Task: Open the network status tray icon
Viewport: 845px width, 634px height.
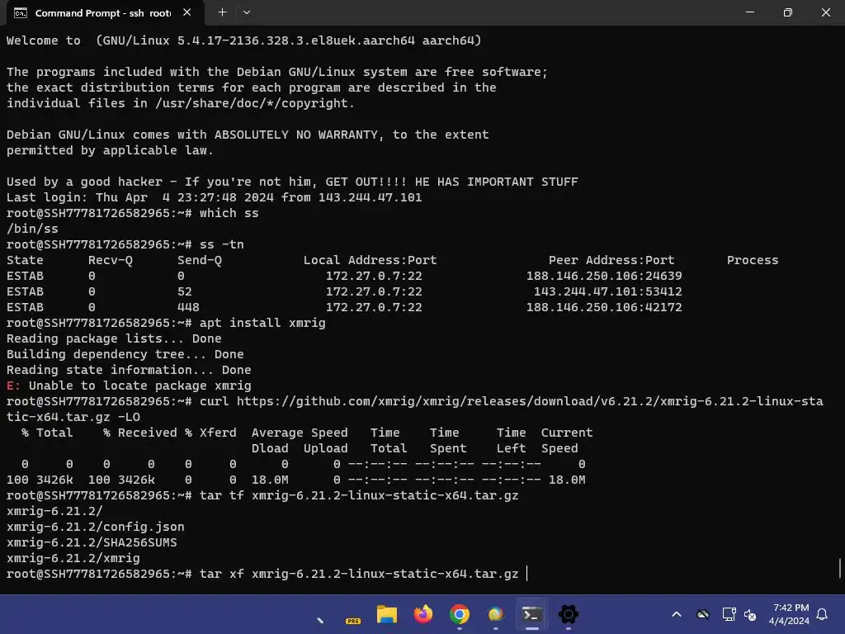Action: 729,614
